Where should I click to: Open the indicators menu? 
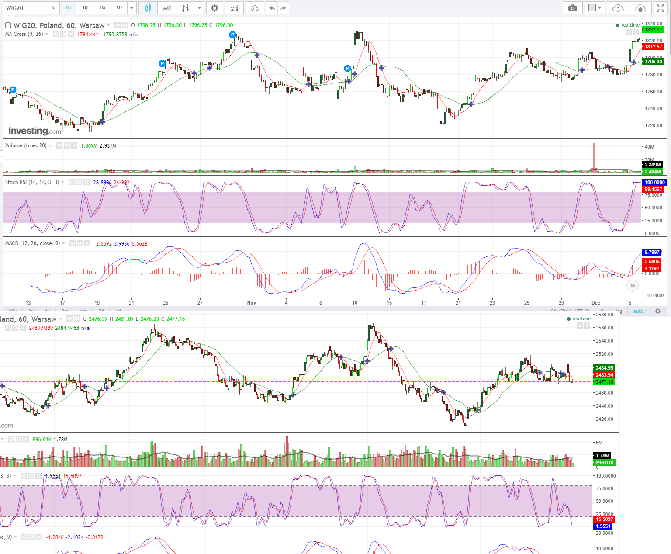tap(235, 8)
